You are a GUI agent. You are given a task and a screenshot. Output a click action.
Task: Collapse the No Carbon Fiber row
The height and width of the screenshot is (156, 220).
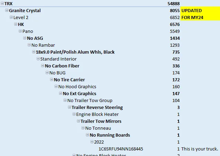[x=43, y=66]
